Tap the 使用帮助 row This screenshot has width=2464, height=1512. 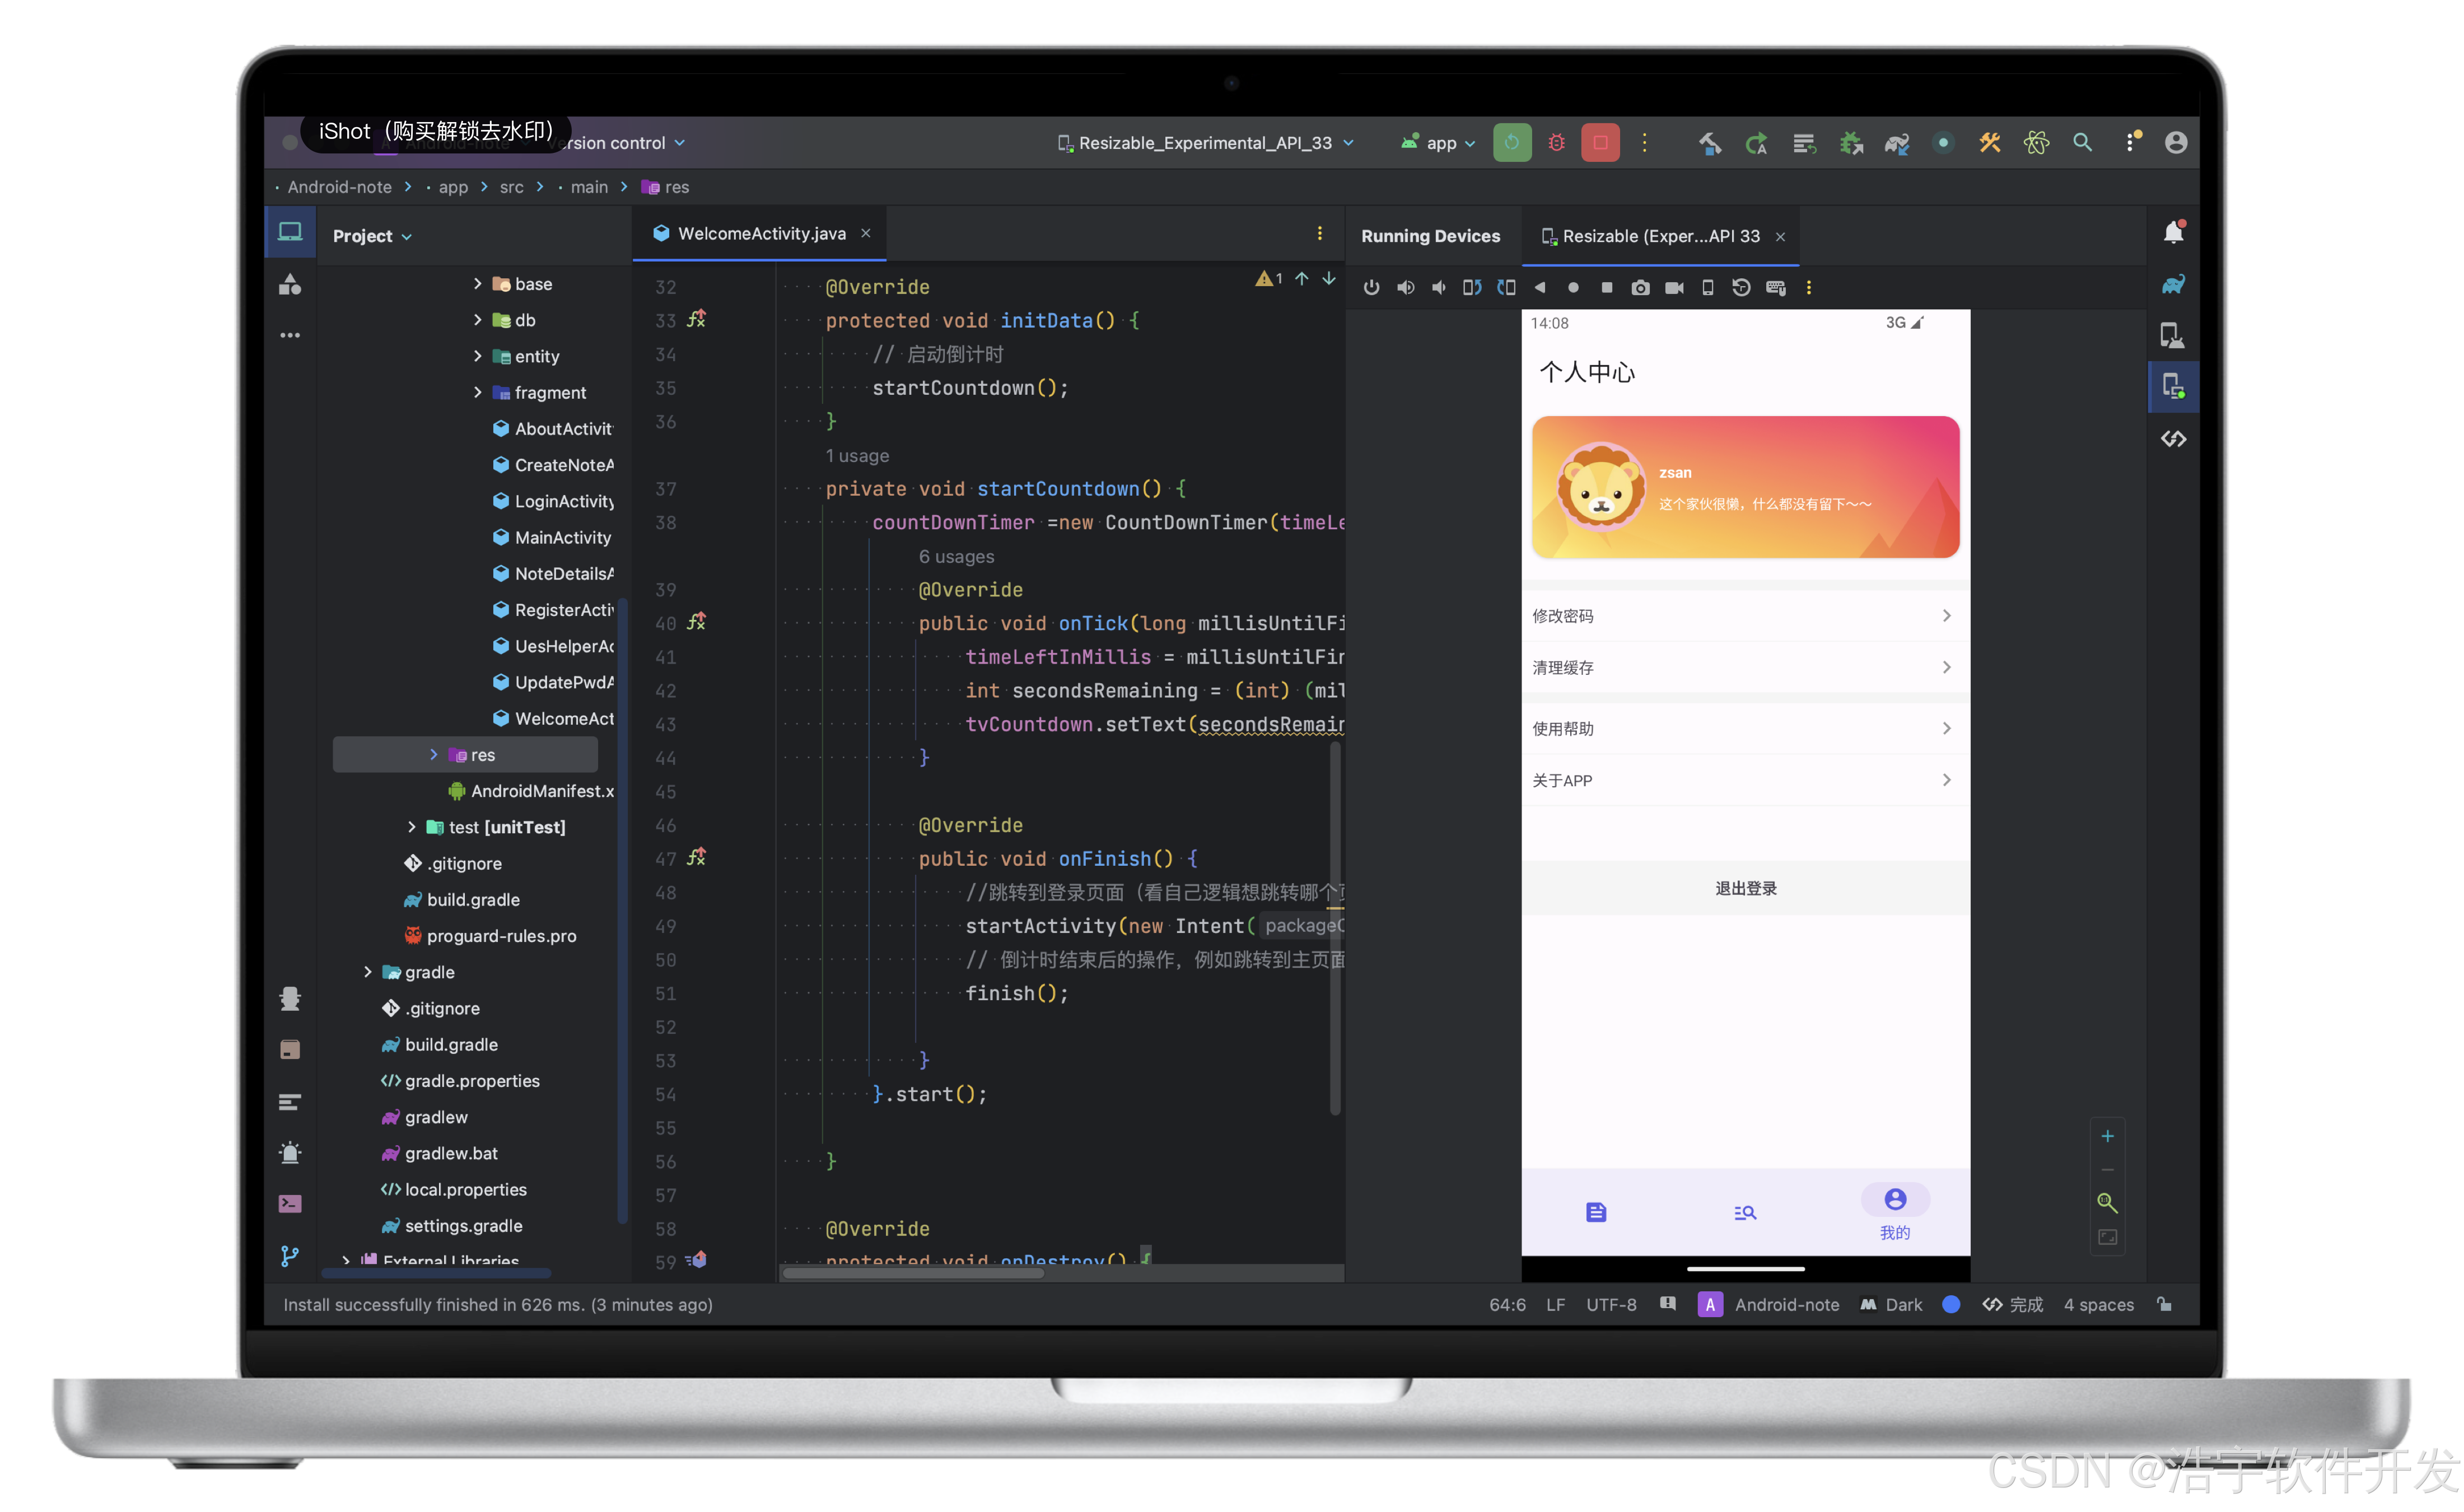(1746, 729)
